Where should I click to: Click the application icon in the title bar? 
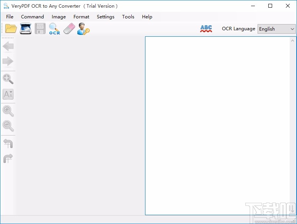pos(6,6)
